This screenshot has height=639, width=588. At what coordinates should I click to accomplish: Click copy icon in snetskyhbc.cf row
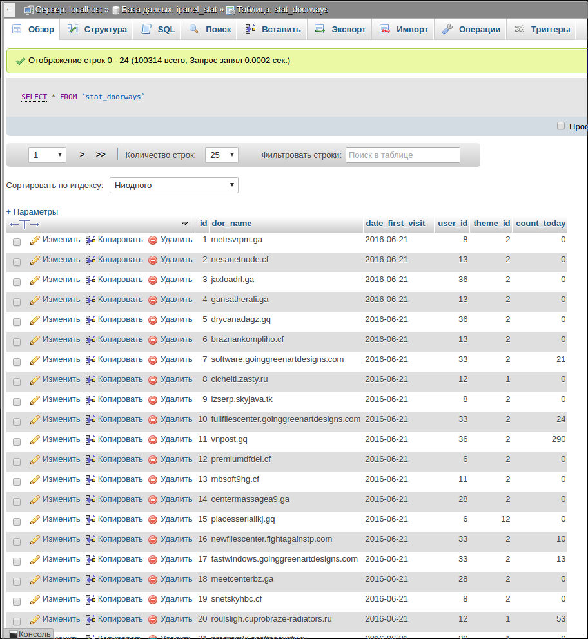click(90, 600)
